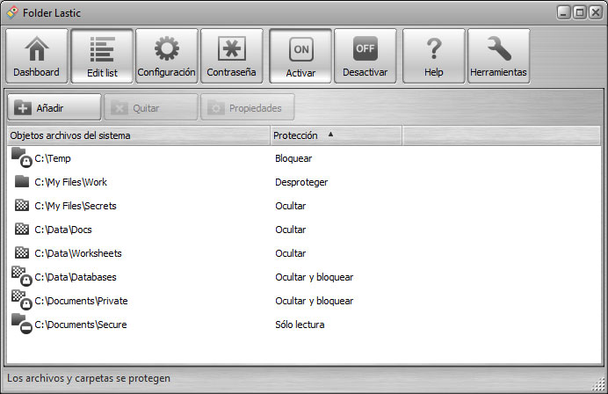Screen dimensions: 608x394
Task: Click the Folder Lastic title bar icon
Action: [12, 12]
